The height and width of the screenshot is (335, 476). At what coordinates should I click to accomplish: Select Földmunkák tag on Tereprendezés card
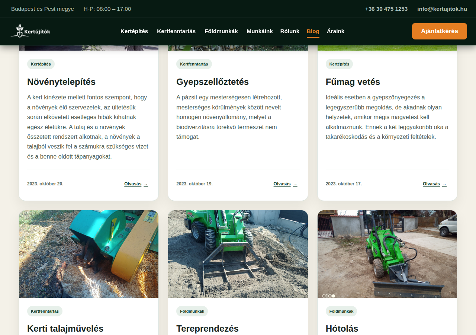click(x=192, y=311)
